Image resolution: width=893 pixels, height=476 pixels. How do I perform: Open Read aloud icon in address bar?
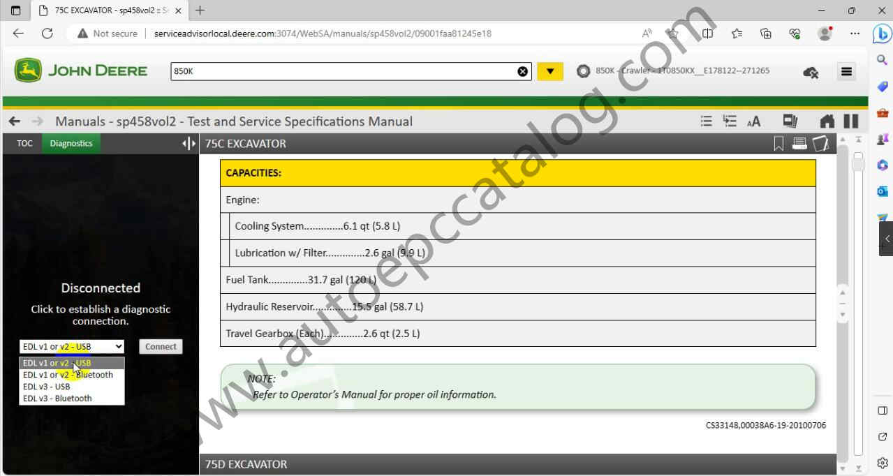647,34
